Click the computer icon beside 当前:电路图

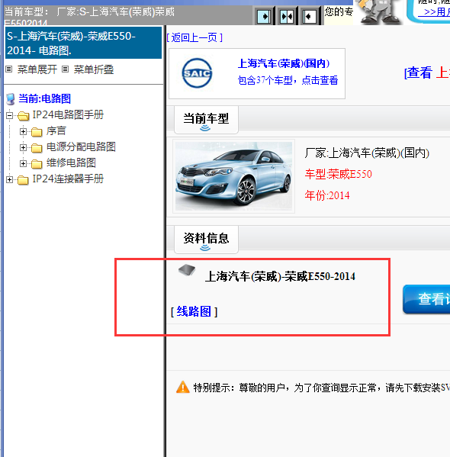coord(11,99)
